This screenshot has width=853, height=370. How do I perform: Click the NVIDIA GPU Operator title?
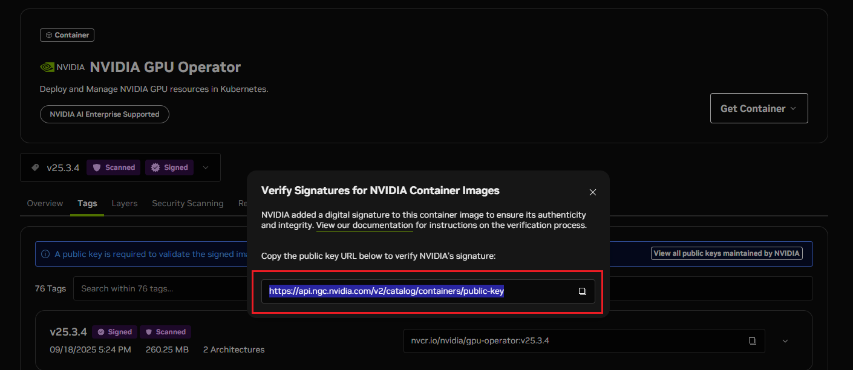(165, 67)
